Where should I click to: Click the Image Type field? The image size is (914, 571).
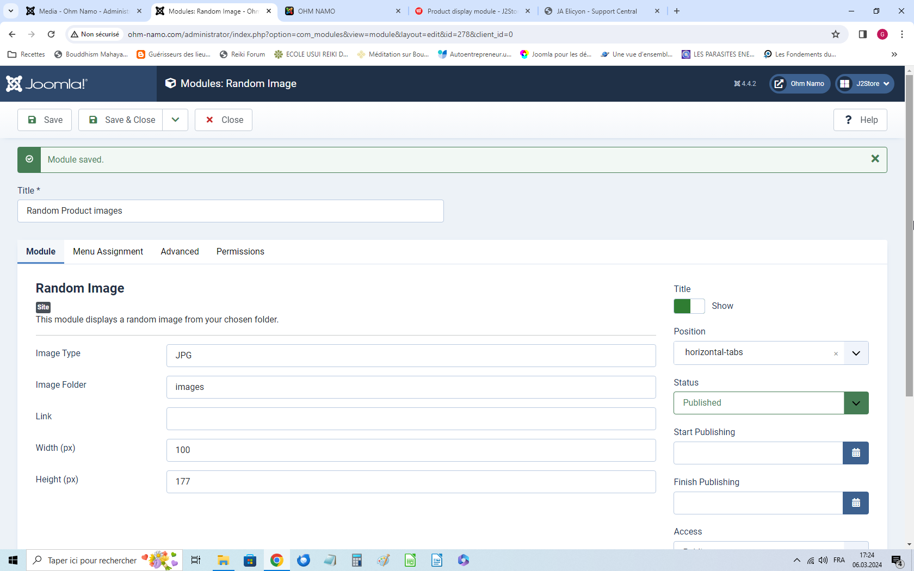pos(411,356)
